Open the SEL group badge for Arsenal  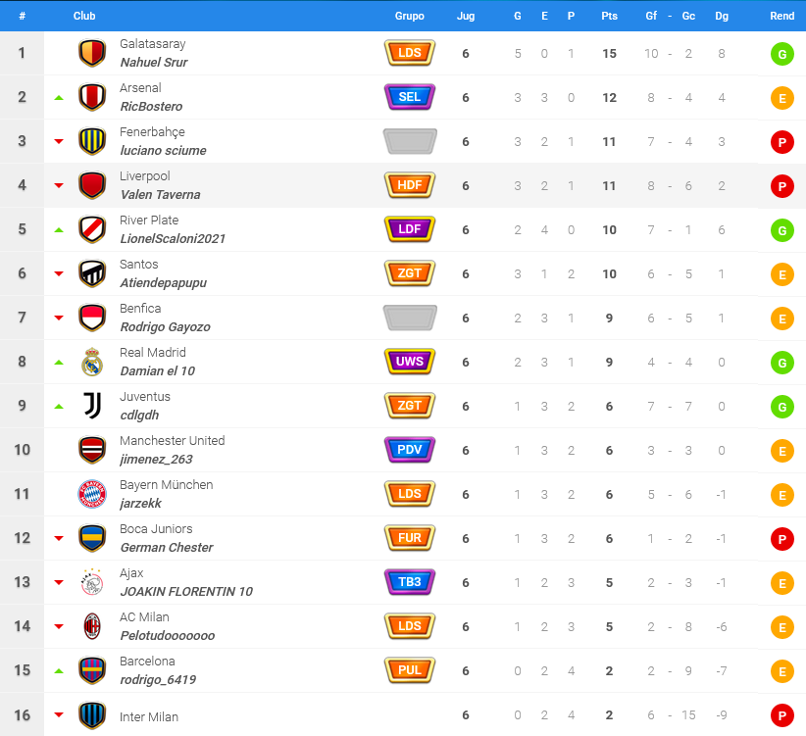[x=410, y=97]
